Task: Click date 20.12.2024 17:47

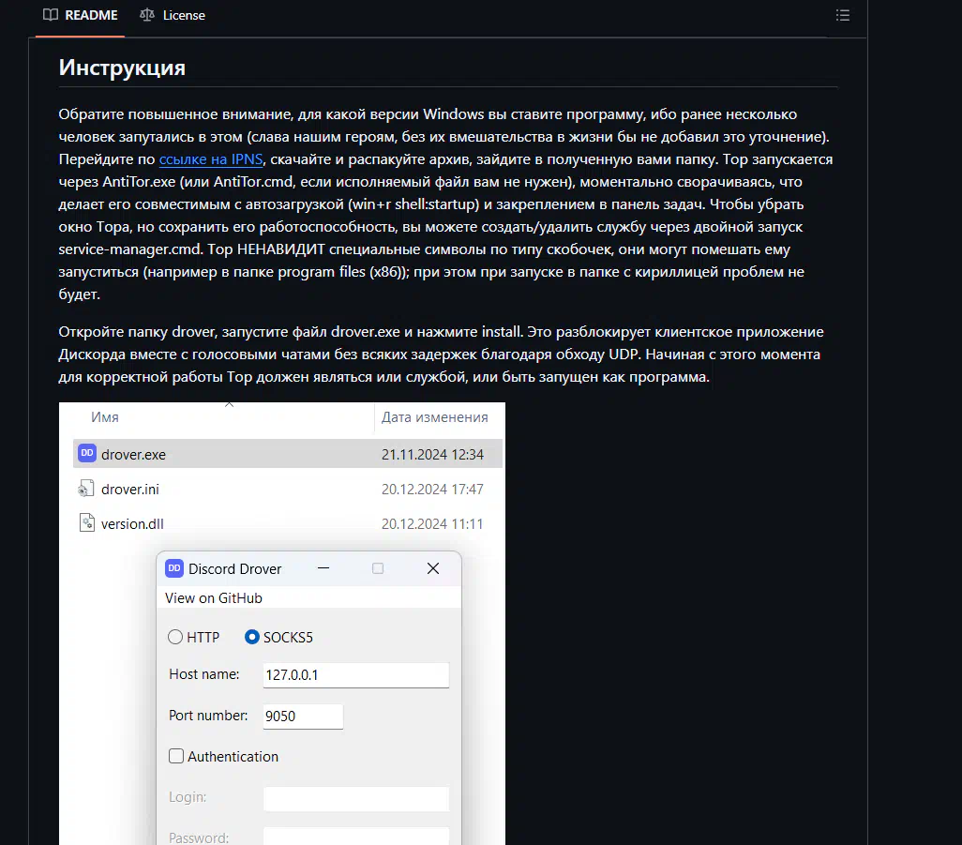Action: 432,489
